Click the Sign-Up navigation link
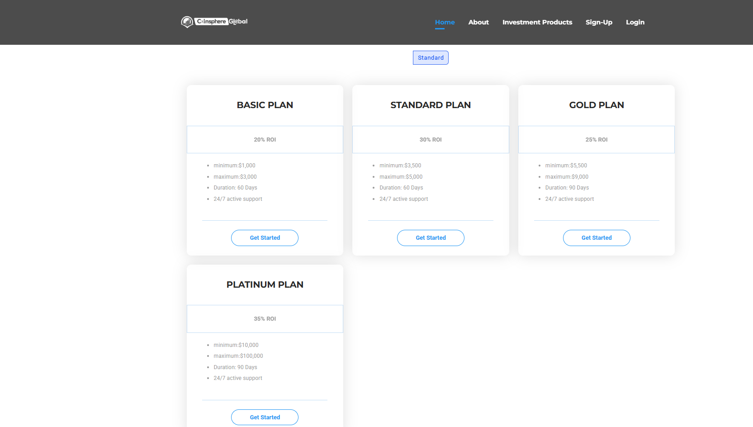753x427 pixels. (599, 22)
